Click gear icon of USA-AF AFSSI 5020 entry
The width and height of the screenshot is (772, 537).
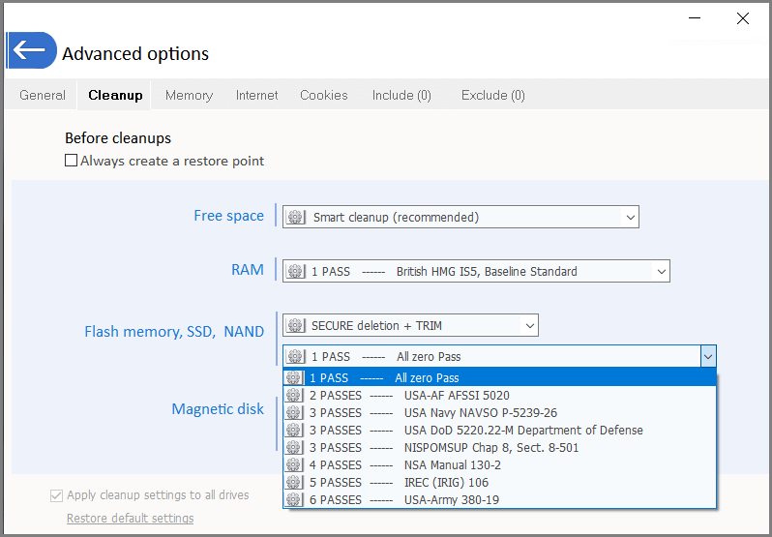[294, 395]
